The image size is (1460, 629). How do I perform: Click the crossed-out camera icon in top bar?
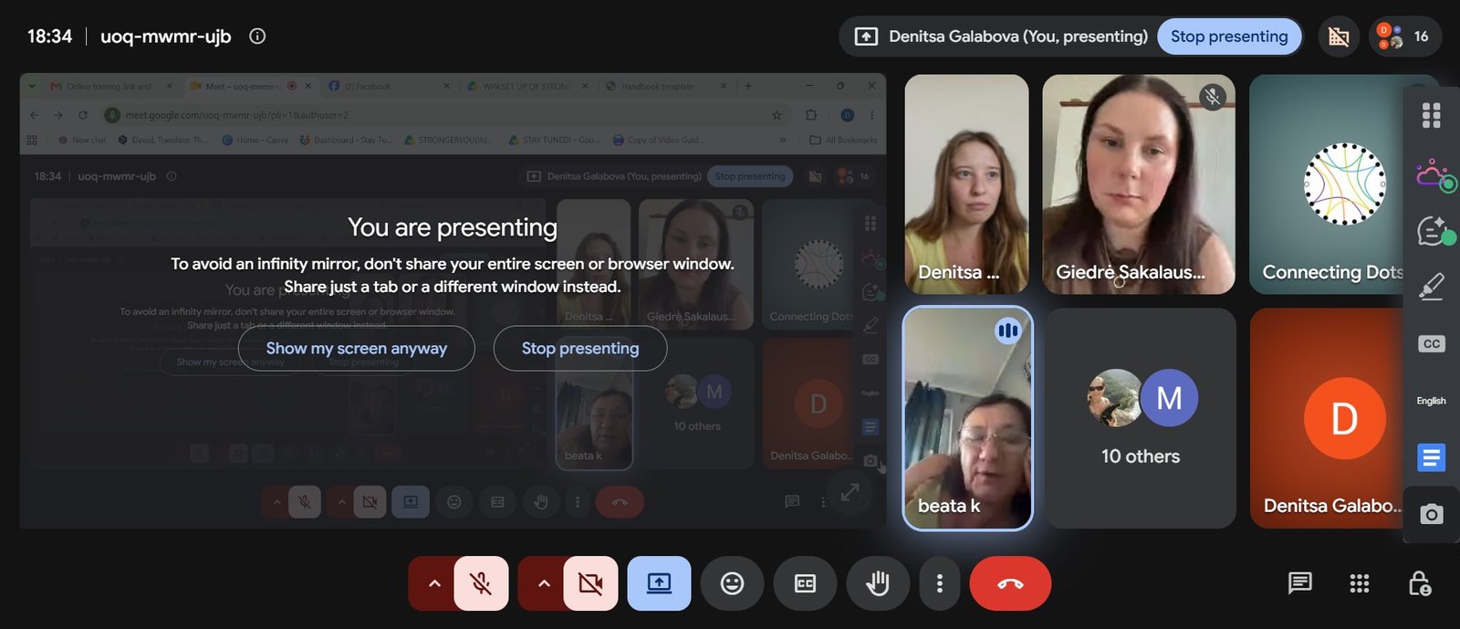click(x=1339, y=37)
